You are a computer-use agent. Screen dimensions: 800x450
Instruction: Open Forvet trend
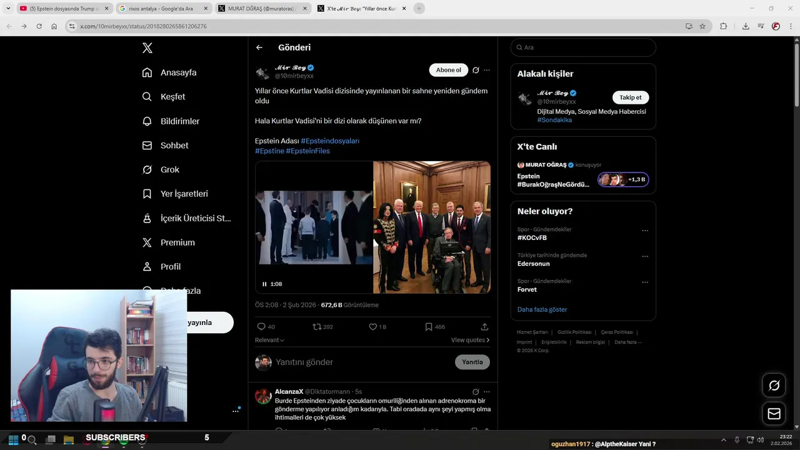pyautogui.click(x=527, y=289)
